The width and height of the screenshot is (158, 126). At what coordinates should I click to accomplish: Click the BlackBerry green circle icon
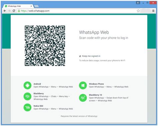point(27,96)
